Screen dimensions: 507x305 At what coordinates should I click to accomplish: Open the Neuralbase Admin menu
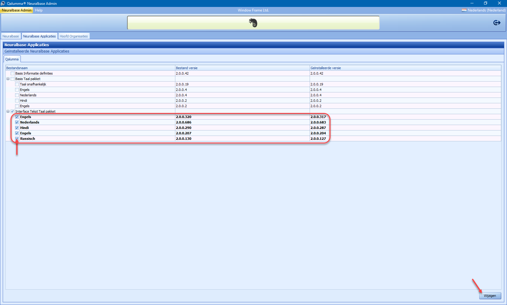[x=17, y=10]
